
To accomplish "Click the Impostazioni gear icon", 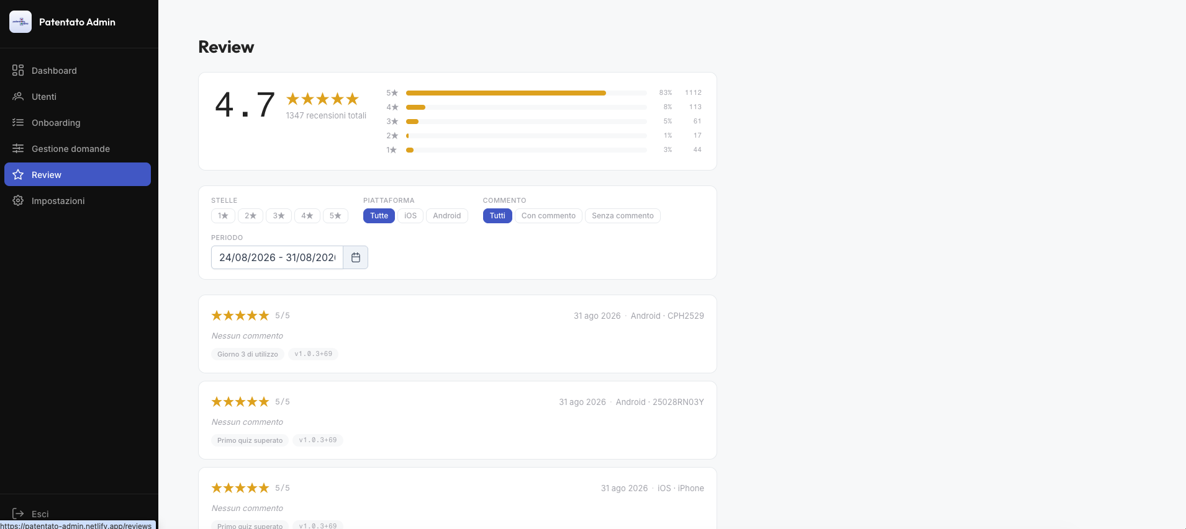I will click(x=18, y=200).
